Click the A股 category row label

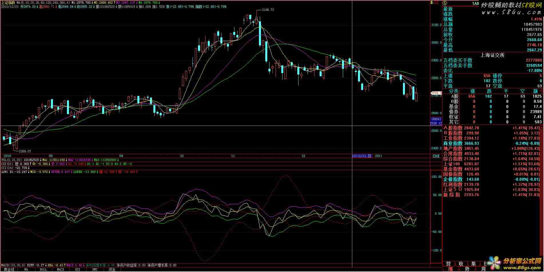(x=455, y=96)
